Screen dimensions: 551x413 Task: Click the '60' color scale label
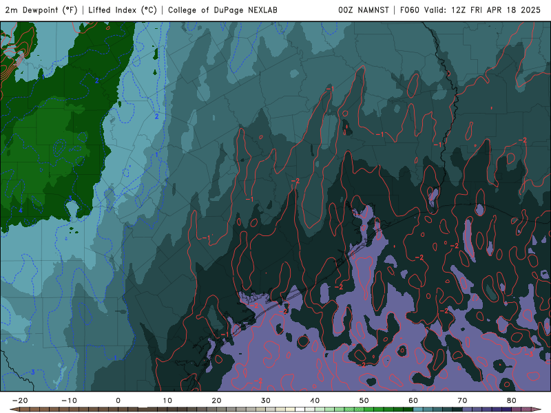tap(413, 401)
